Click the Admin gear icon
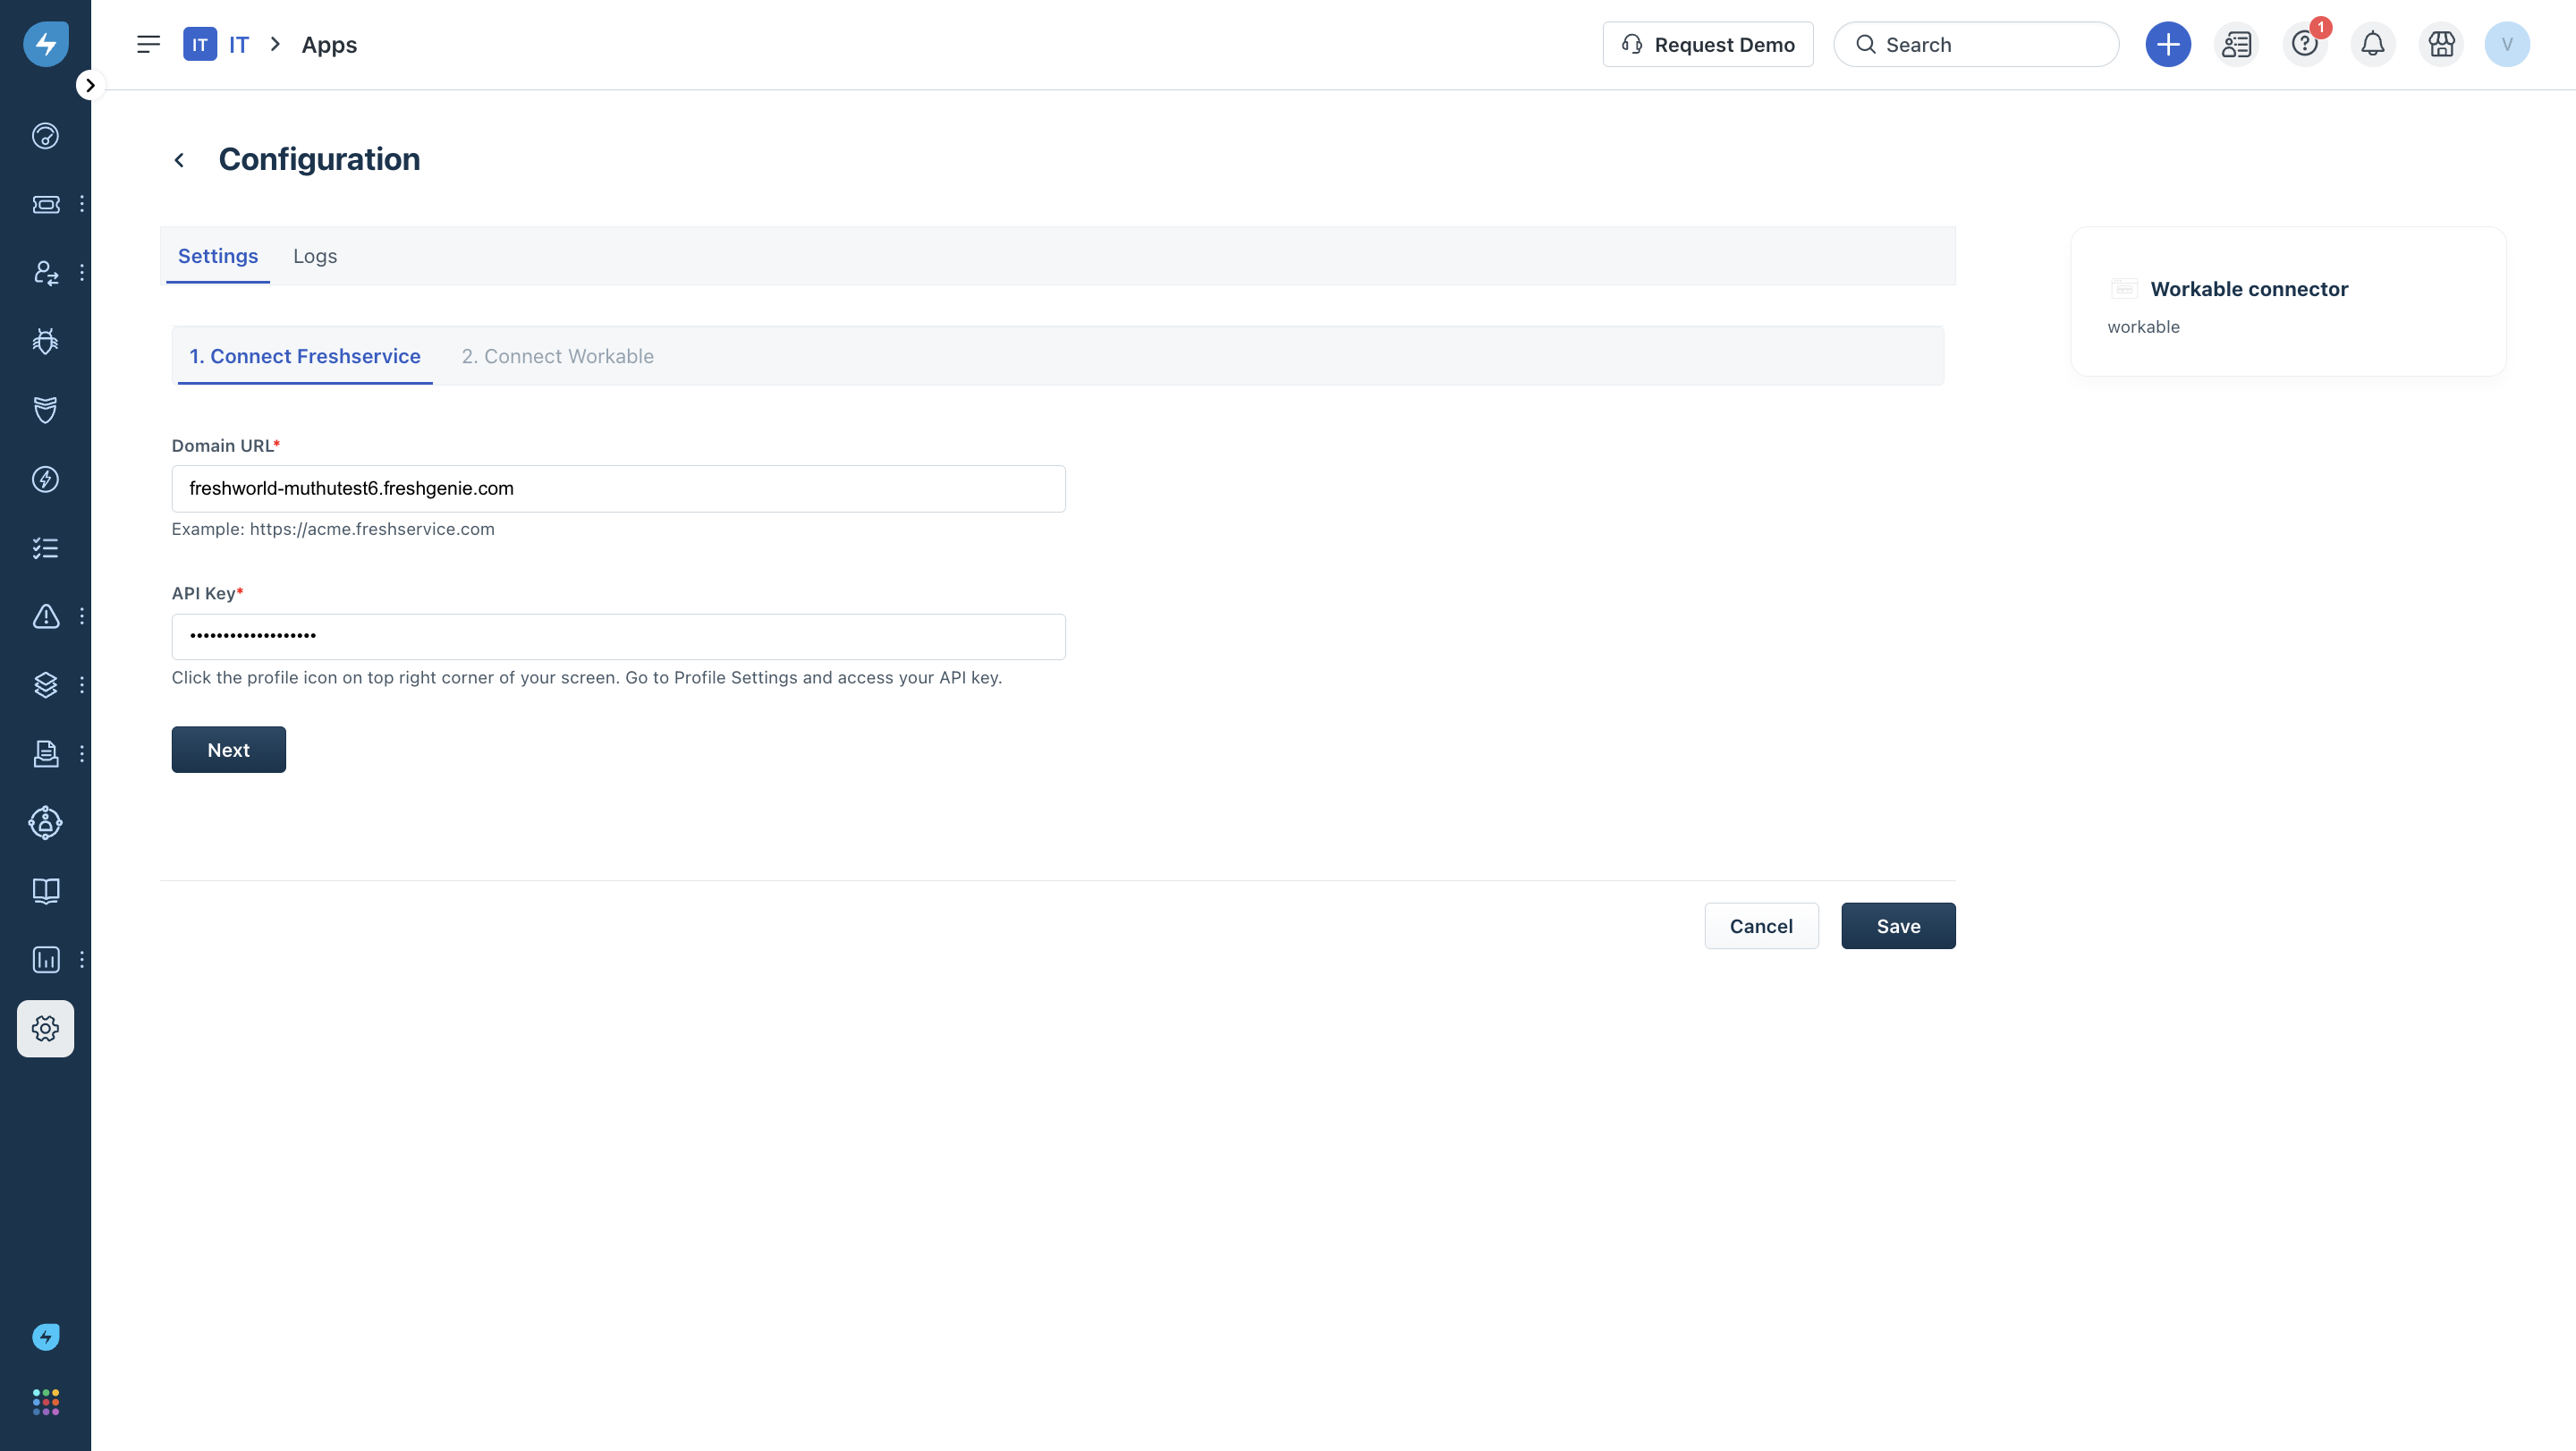Viewport: 2576px width, 1451px height. (46, 1028)
